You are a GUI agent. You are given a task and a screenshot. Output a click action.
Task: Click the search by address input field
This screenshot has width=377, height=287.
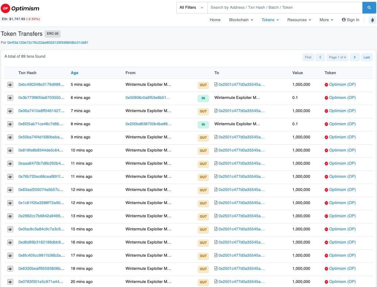tap(285, 7)
